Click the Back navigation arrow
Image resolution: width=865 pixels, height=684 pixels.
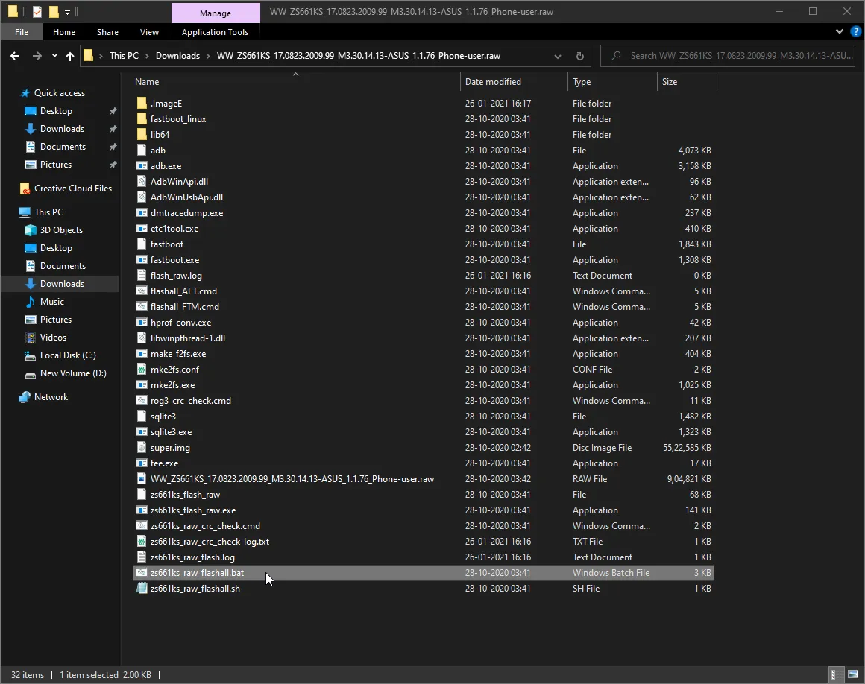(x=15, y=56)
